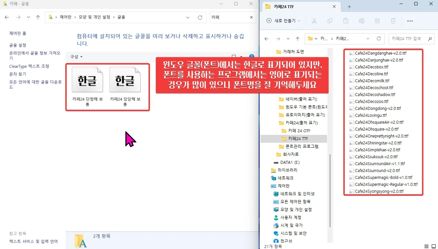
Task: Open the 구성 dropdown menu
Action: pos(76,57)
